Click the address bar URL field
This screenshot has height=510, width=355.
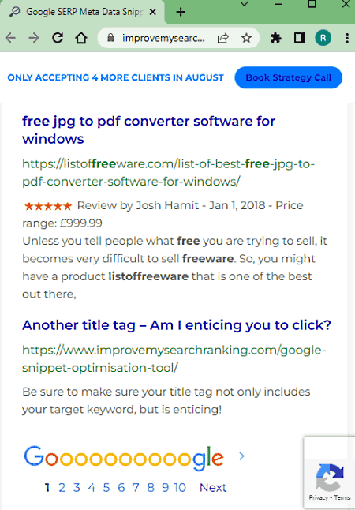pyautogui.click(x=163, y=38)
